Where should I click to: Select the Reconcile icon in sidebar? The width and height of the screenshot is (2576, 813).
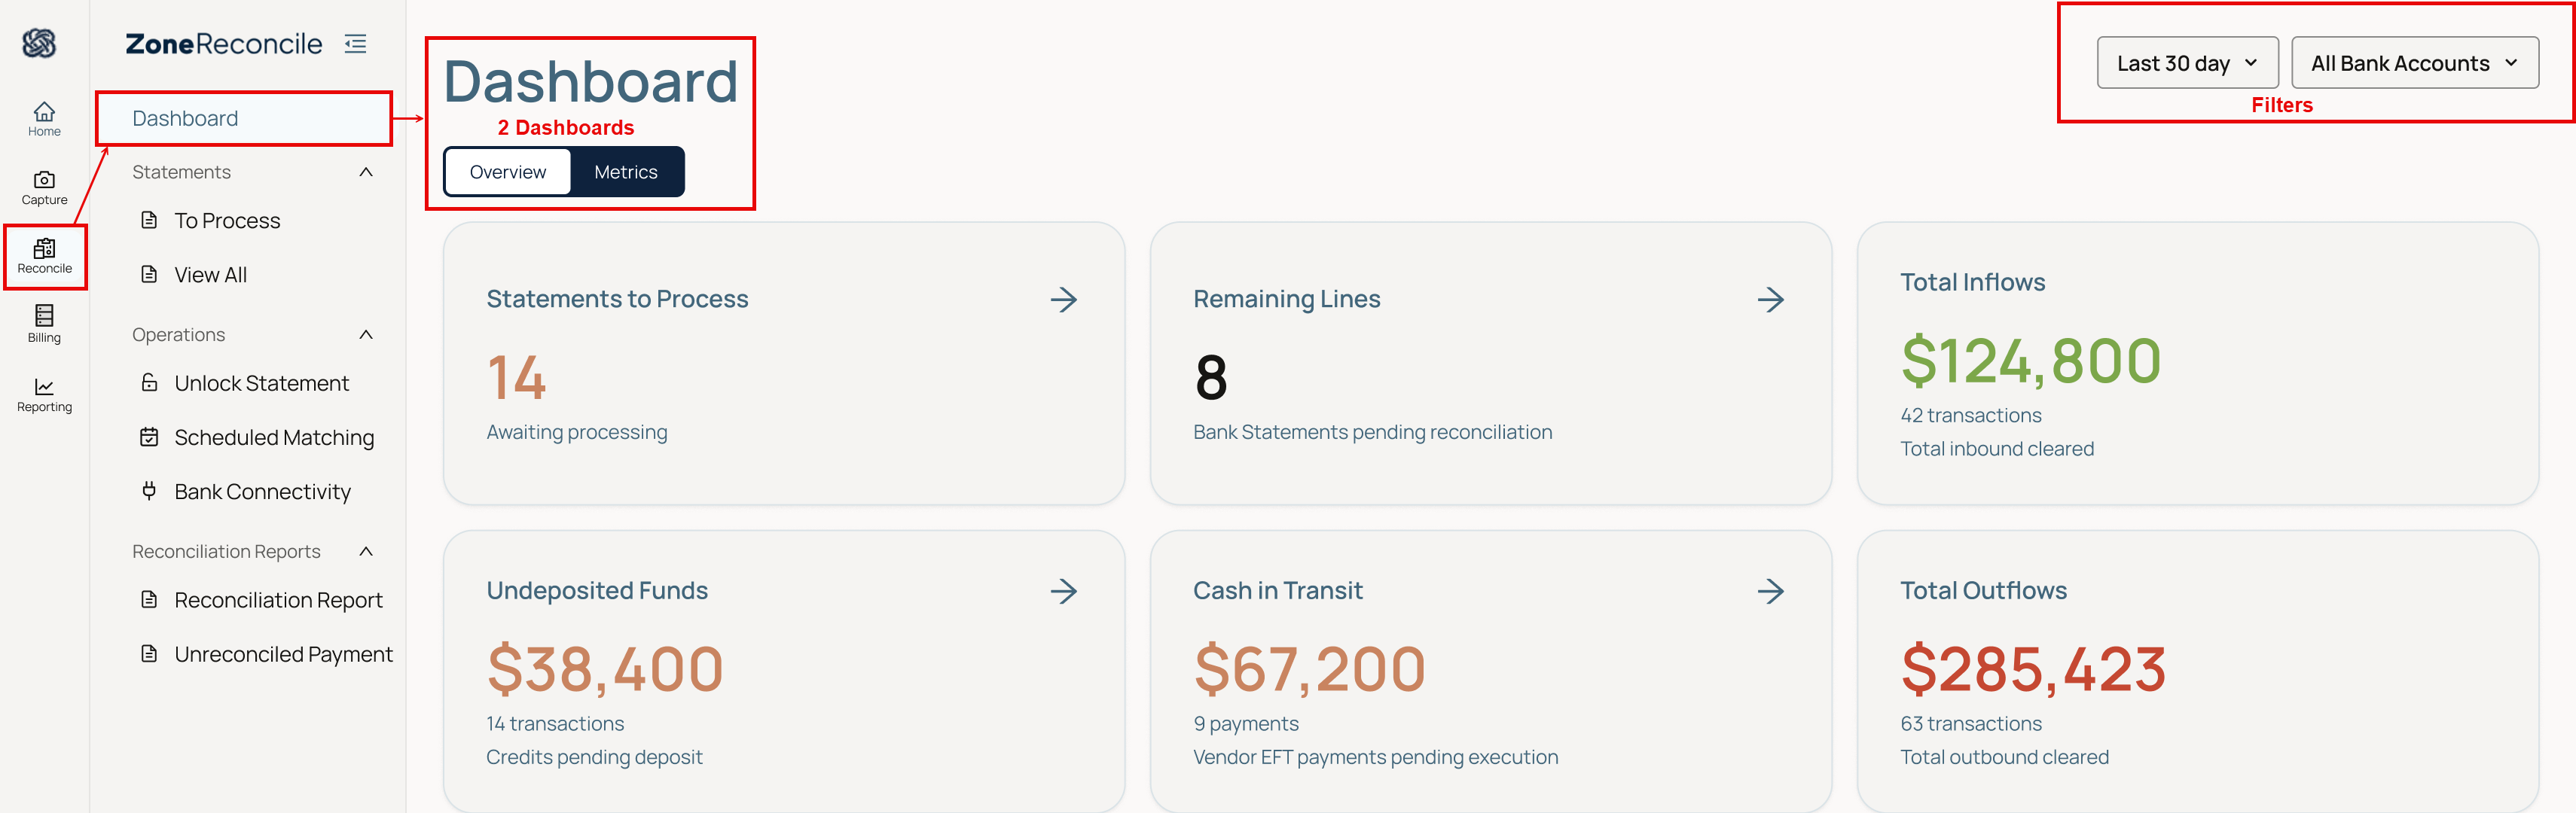(x=44, y=256)
